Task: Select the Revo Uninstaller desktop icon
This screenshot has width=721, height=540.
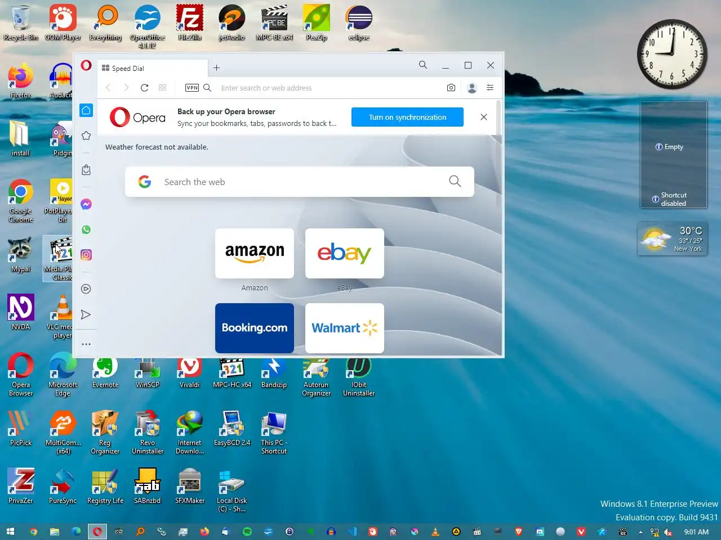Action: (x=148, y=433)
